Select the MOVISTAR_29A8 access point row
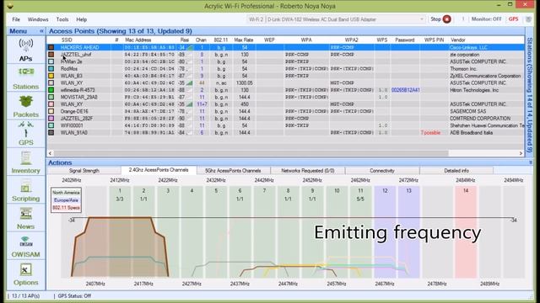Image resolution: width=540 pixels, height=303 pixels. coord(285,97)
